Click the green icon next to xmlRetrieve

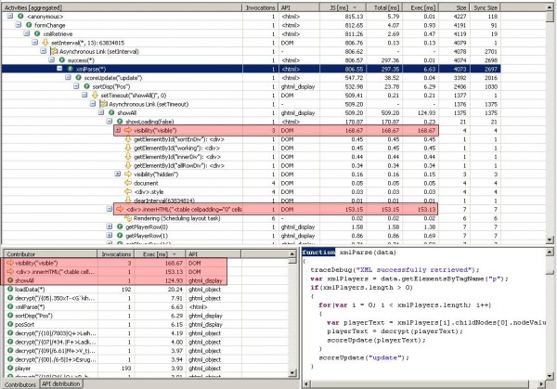pyautogui.click(x=37, y=33)
